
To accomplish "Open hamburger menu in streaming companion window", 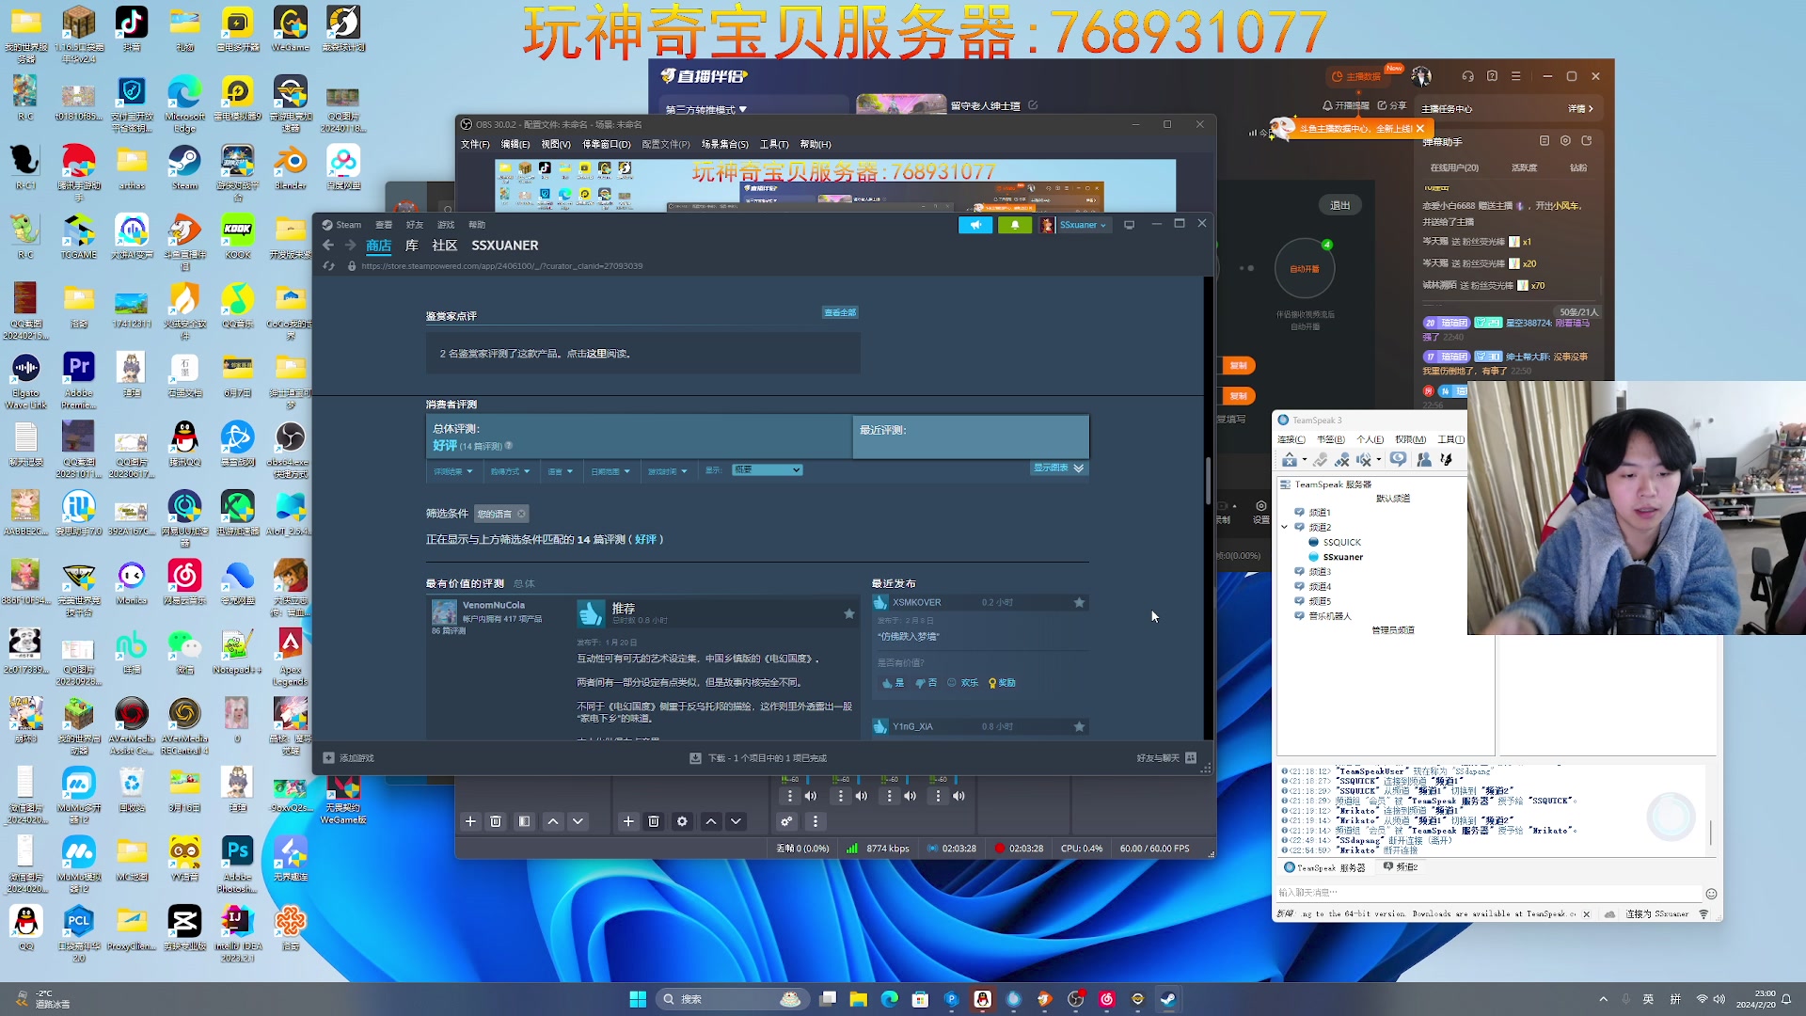I will pyautogui.click(x=1515, y=76).
